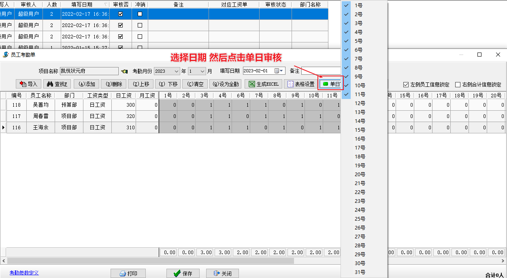Uncheck 左侧员工信息锁定 checkbox

(x=406, y=85)
